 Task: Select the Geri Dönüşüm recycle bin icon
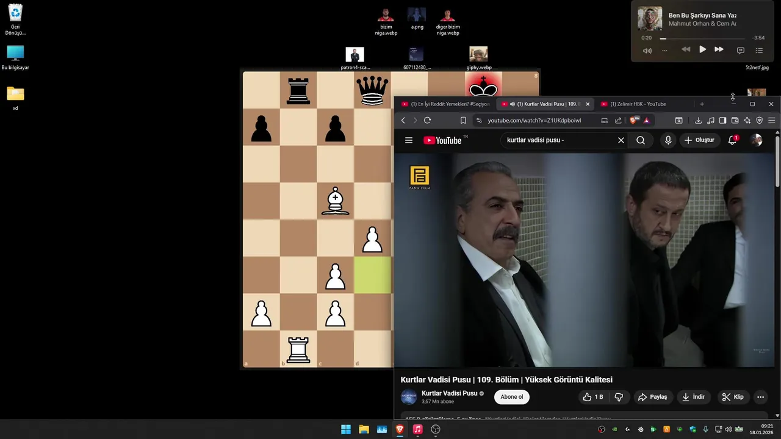pos(15,20)
